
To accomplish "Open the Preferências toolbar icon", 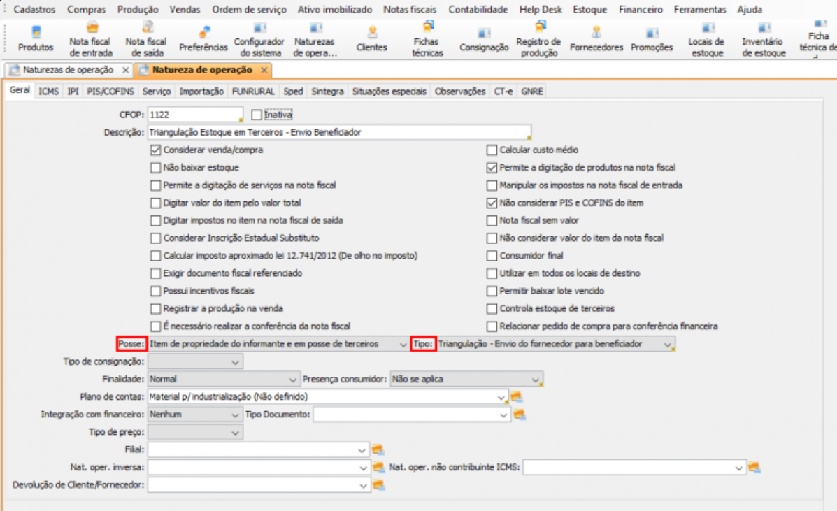I will [203, 39].
